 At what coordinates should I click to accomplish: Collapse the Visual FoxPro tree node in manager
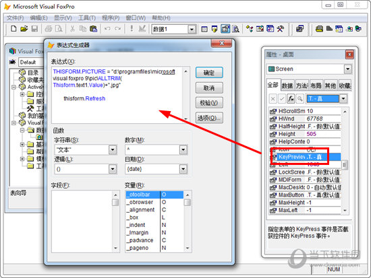[13, 123]
